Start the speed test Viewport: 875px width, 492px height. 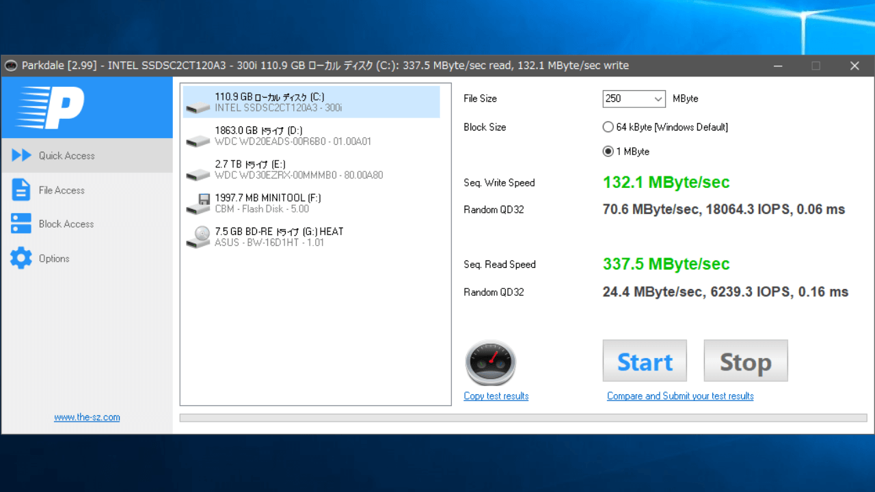pyautogui.click(x=645, y=361)
